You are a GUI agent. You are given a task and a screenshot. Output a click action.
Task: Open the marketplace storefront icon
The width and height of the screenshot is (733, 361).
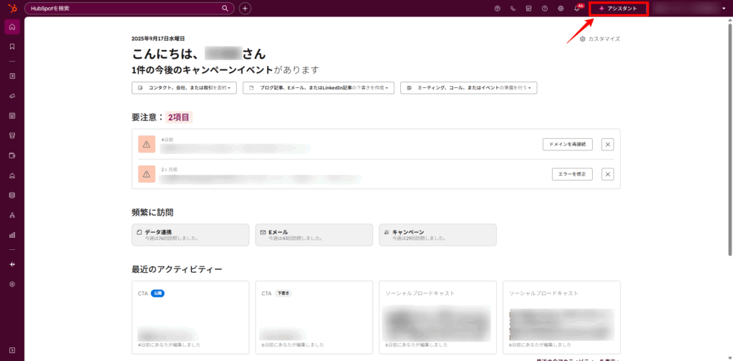click(528, 9)
